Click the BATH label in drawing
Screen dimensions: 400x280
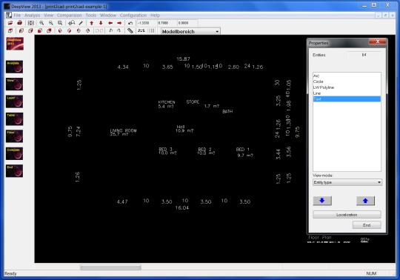point(227,111)
